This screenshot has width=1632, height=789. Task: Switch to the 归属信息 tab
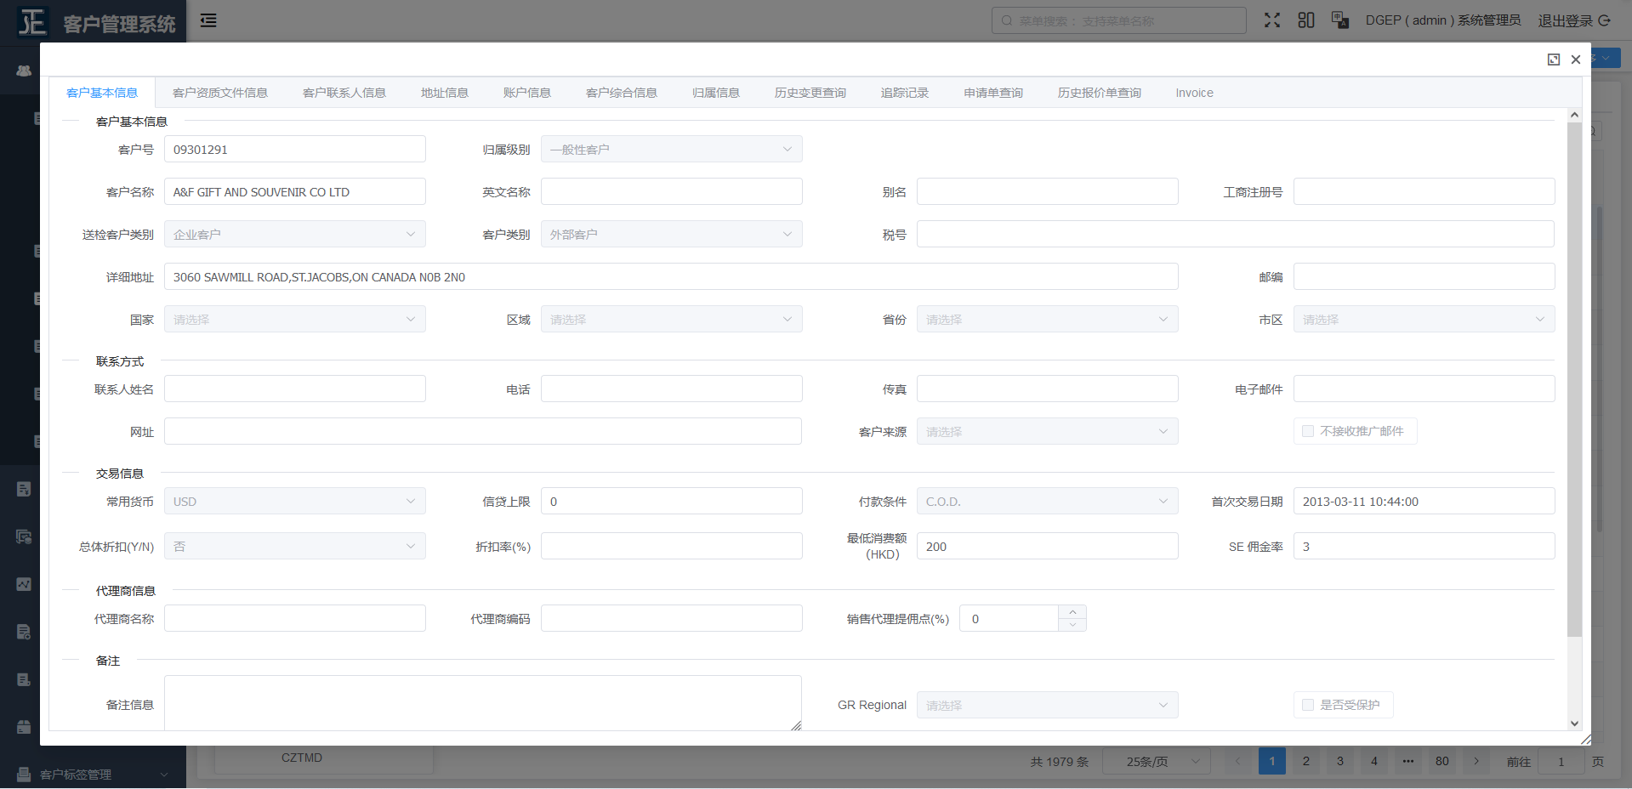[x=716, y=93]
